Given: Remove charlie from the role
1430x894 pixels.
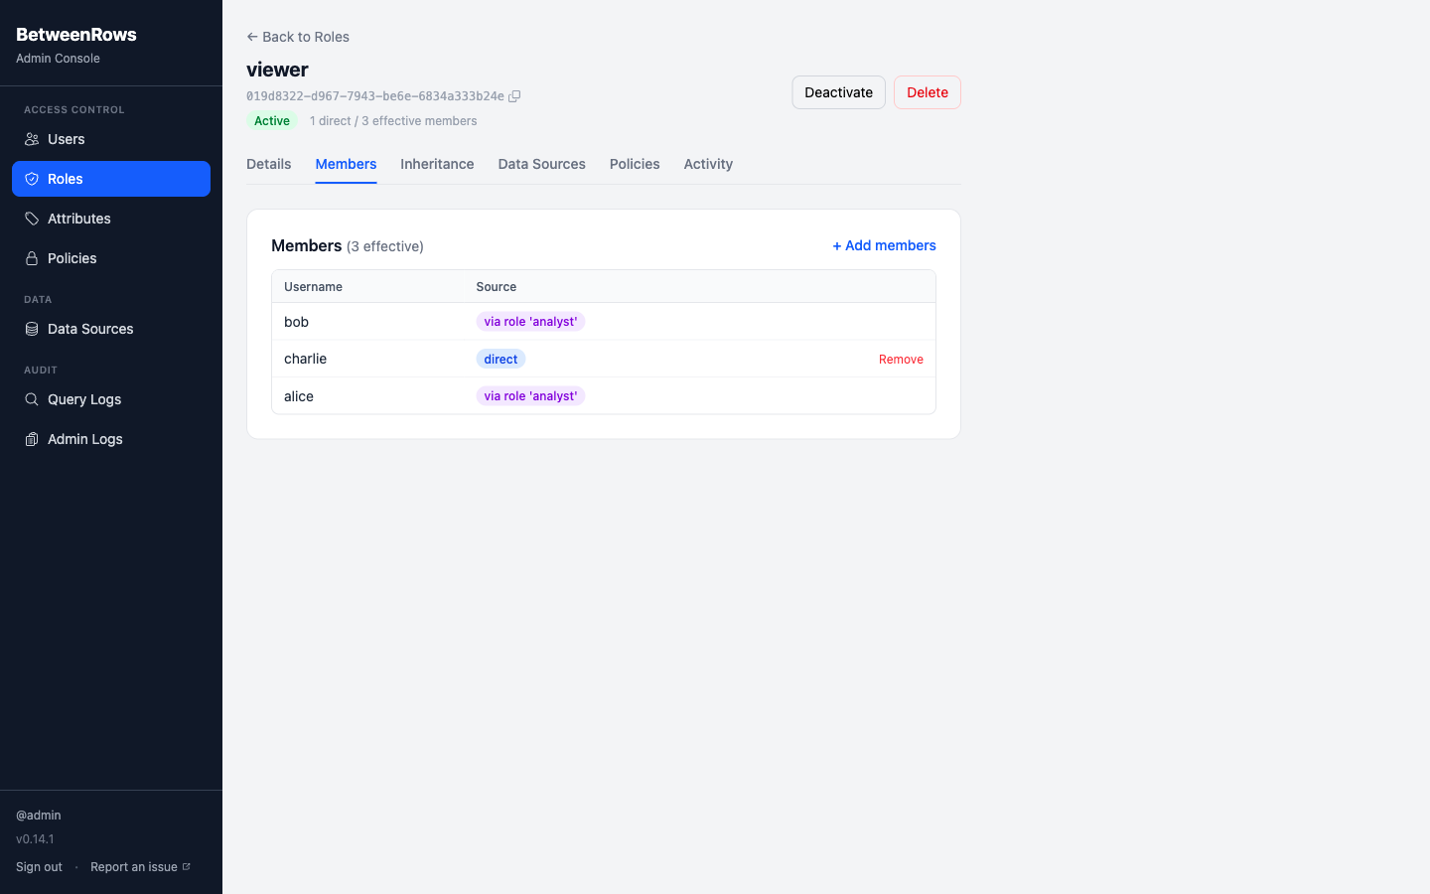Looking at the screenshot, I should pos(900,359).
